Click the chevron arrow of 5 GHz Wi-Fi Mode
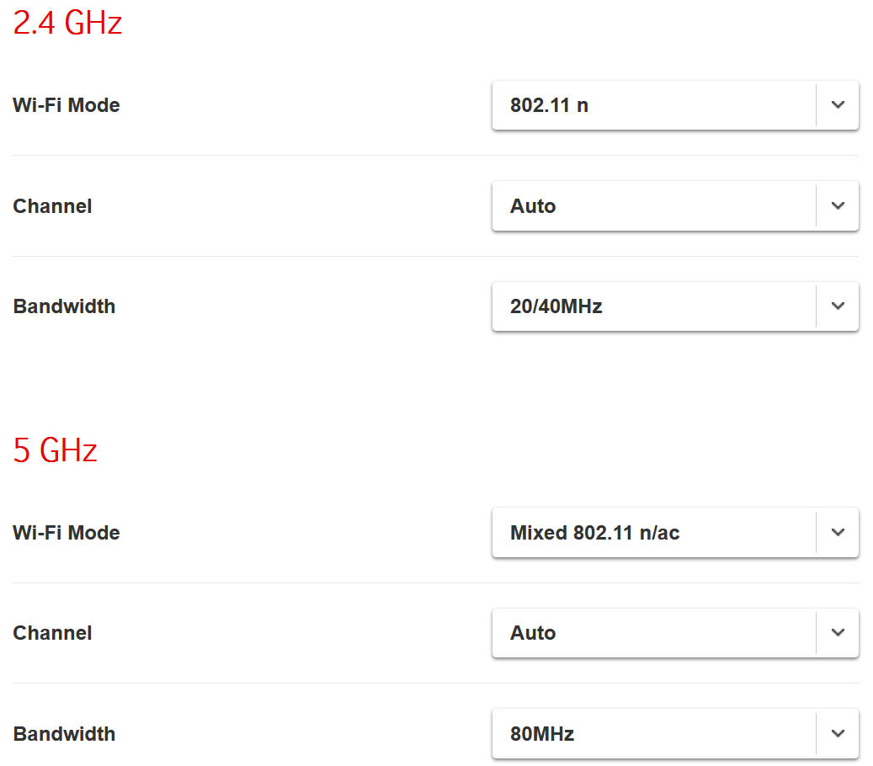Screen dimensions: 873x766 (x=838, y=532)
